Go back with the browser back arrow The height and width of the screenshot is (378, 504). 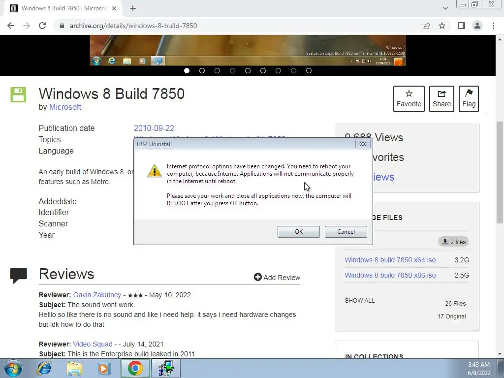pyautogui.click(x=11, y=26)
